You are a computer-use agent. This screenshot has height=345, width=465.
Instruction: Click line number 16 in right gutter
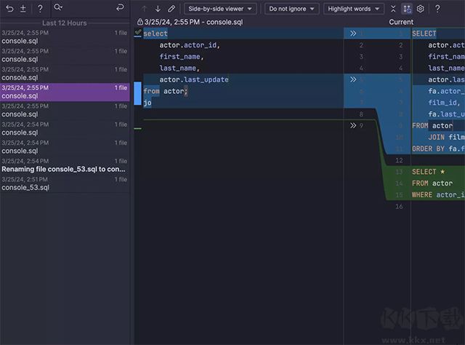pyautogui.click(x=399, y=206)
